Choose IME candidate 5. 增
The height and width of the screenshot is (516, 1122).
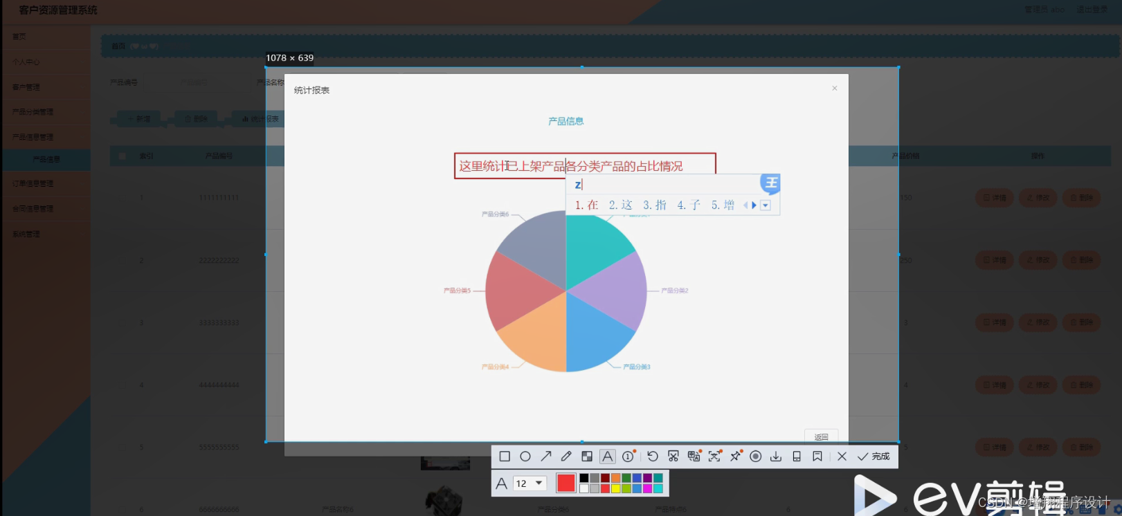click(723, 205)
